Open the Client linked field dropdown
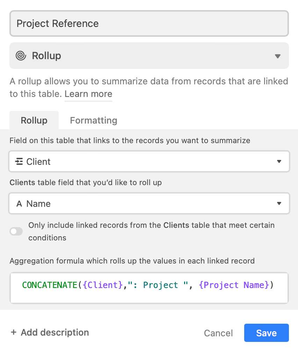 149,161
